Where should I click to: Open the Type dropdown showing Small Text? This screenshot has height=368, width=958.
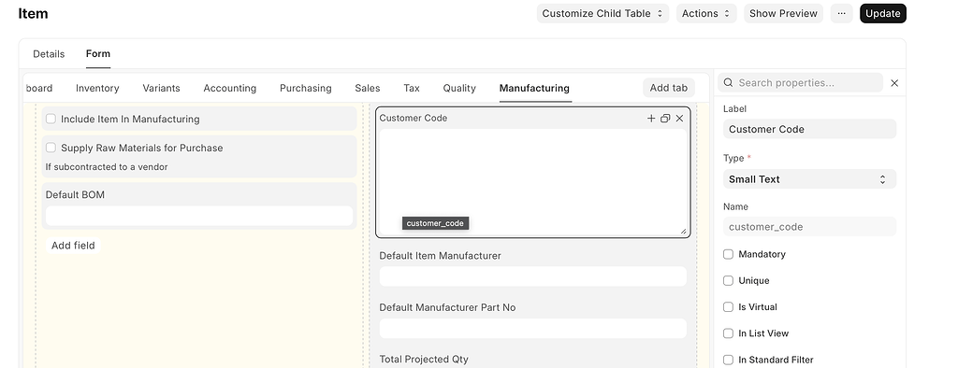click(x=809, y=179)
